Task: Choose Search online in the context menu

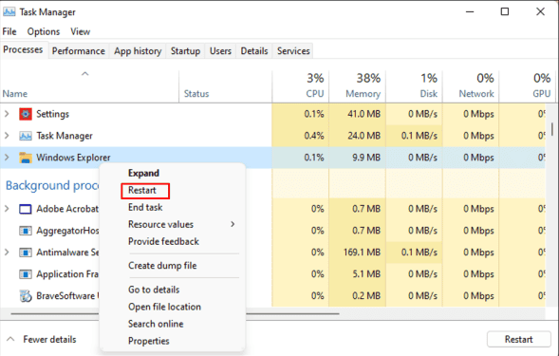Action: (x=156, y=324)
